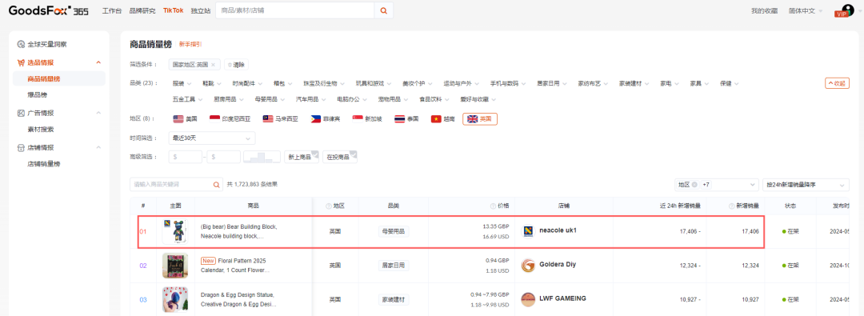864x316 pixels.
Task: Open 我的收藏 in the header
Action: coord(764,10)
